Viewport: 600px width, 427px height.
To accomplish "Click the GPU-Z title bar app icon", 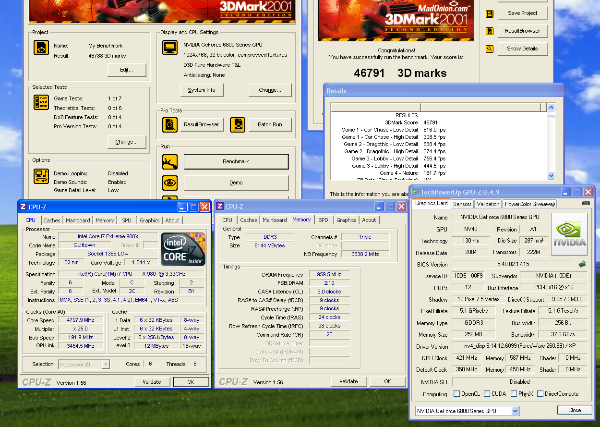I will click(x=415, y=192).
